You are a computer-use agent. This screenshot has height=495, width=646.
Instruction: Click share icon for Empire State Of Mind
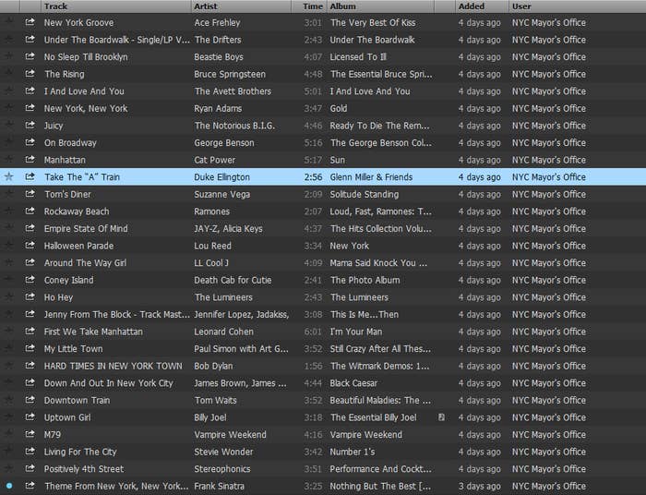pos(30,228)
